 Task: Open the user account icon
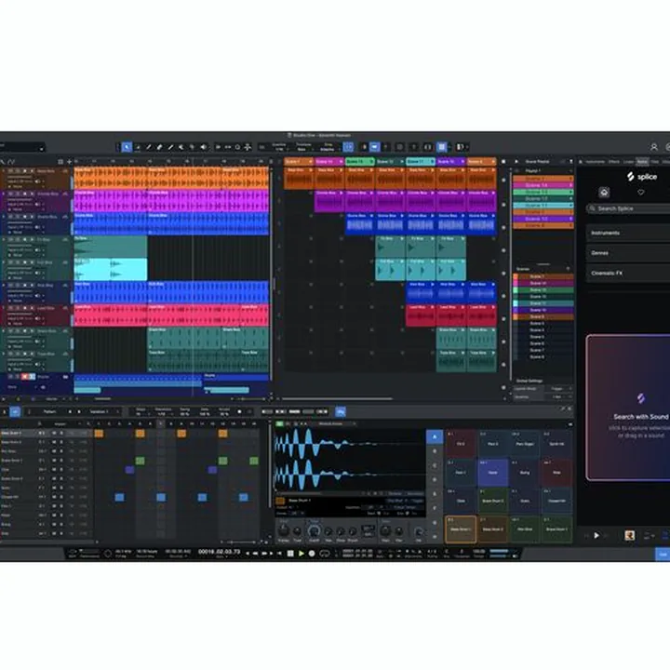tap(654, 147)
